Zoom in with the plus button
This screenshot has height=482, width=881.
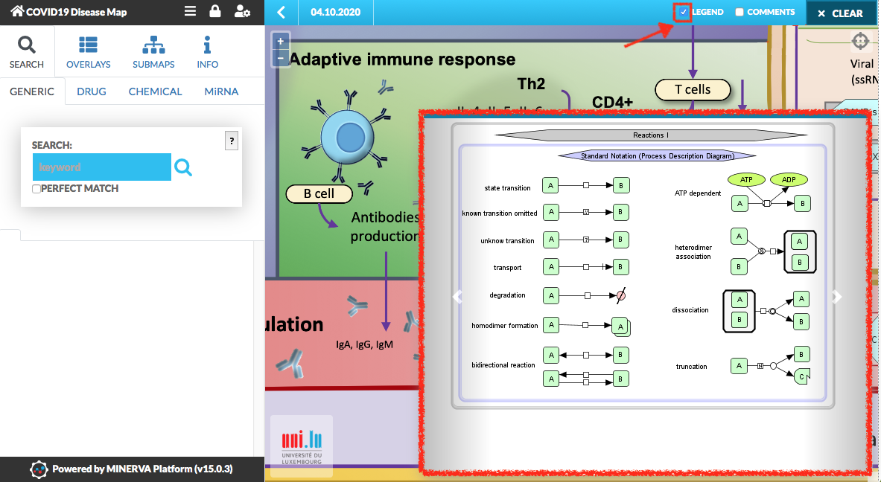tap(280, 42)
